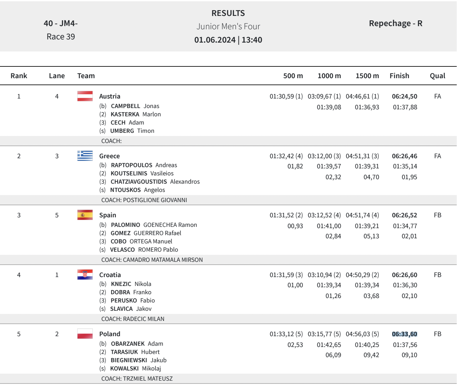
Task: Click the Greece flag icon
Action: [85, 156]
